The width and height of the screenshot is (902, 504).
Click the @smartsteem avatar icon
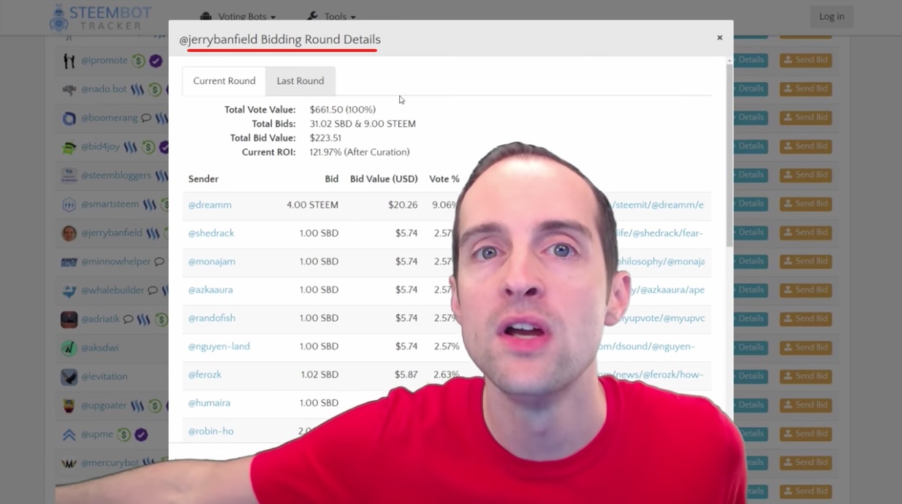(69, 205)
